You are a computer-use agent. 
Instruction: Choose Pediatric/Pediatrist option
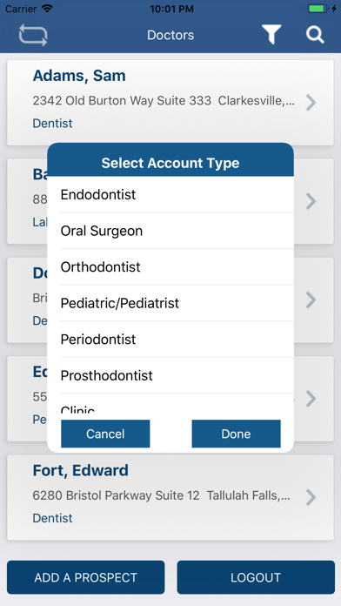tap(170, 303)
